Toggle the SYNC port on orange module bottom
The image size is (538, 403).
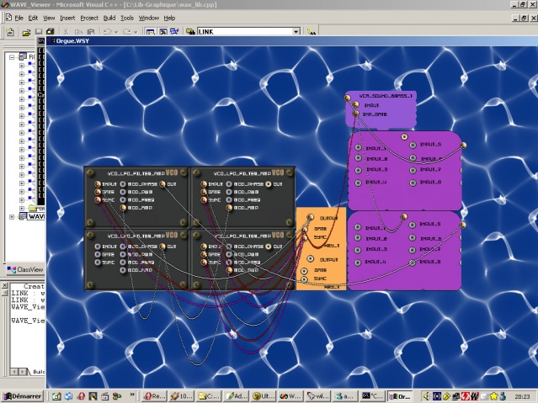(x=304, y=279)
